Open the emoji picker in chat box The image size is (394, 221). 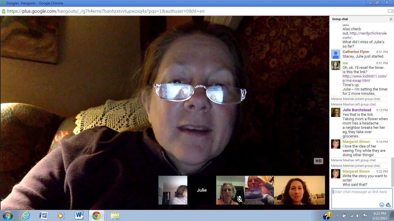tap(382, 205)
